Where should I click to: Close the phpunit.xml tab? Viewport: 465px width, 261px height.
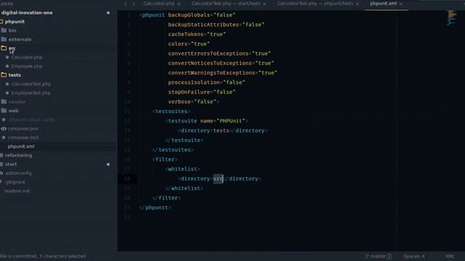pyautogui.click(x=401, y=4)
